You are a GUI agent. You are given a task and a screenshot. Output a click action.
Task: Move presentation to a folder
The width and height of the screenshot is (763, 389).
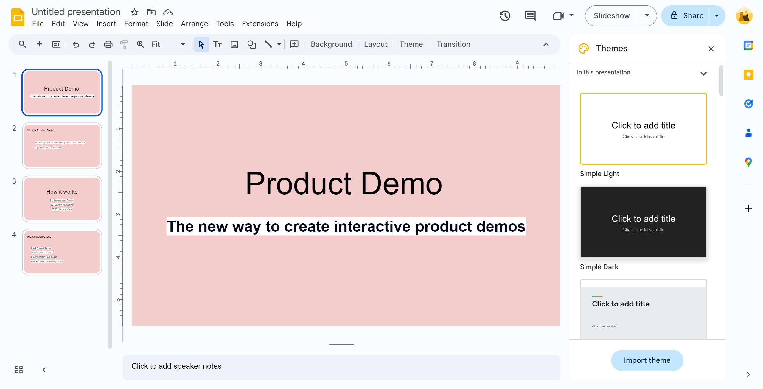coord(151,12)
